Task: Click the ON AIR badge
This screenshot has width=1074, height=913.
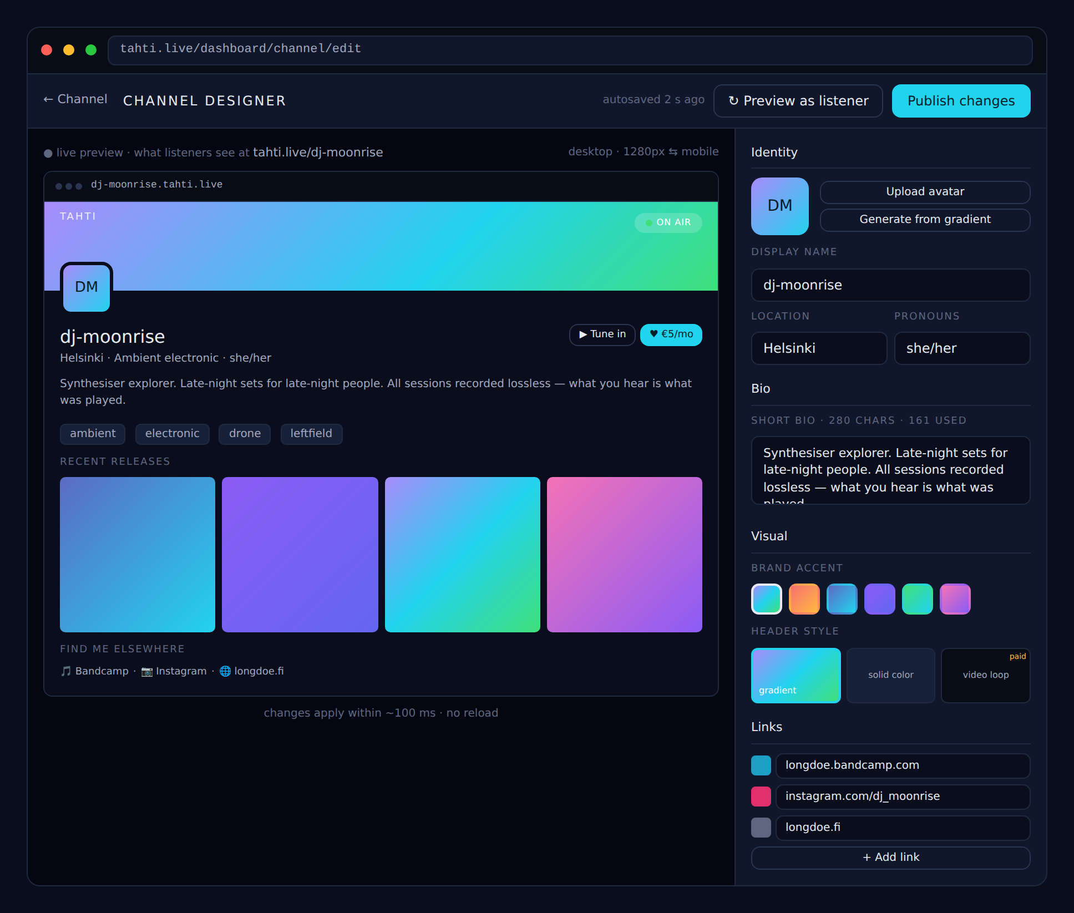Action: pos(668,222)
